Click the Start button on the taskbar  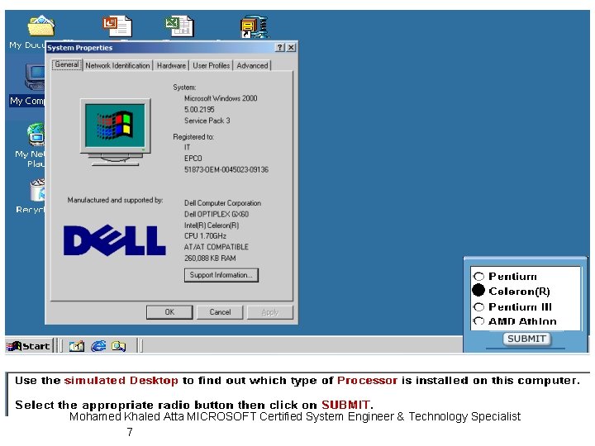tap(29, 345)
